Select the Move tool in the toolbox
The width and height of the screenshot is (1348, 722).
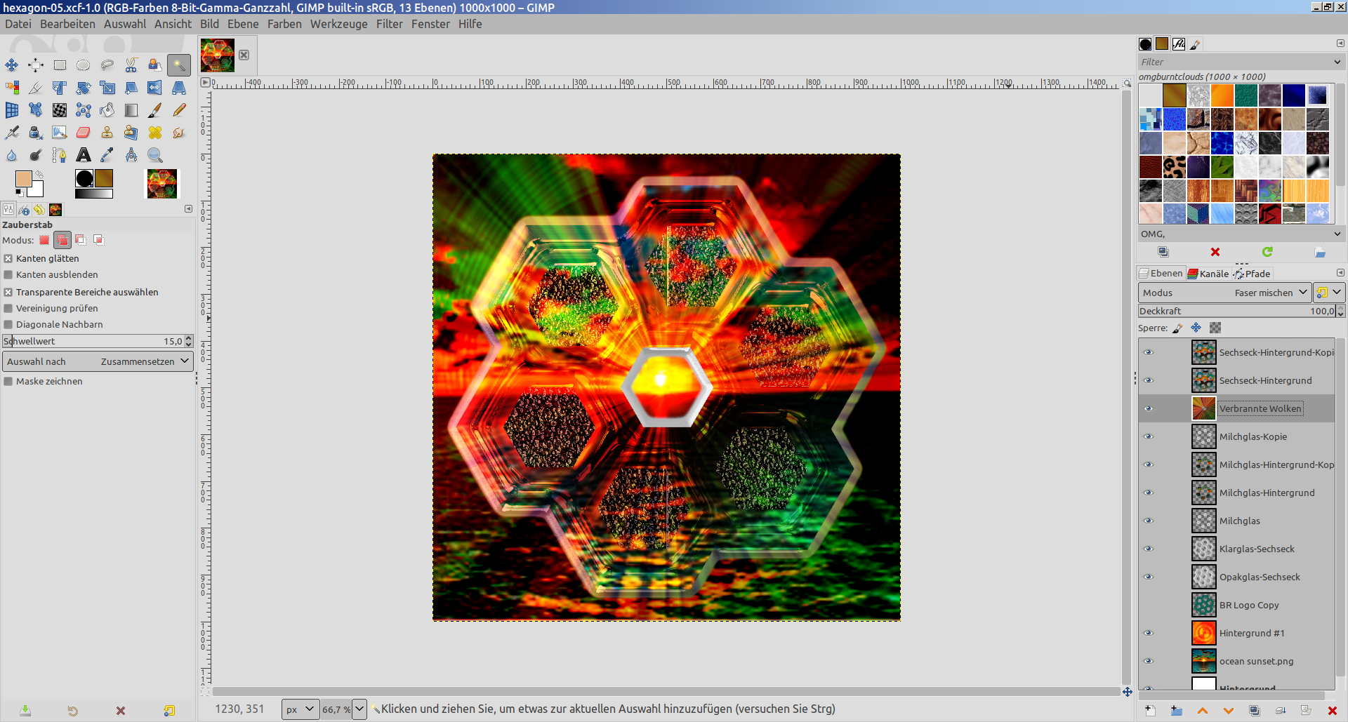[12, 65]
